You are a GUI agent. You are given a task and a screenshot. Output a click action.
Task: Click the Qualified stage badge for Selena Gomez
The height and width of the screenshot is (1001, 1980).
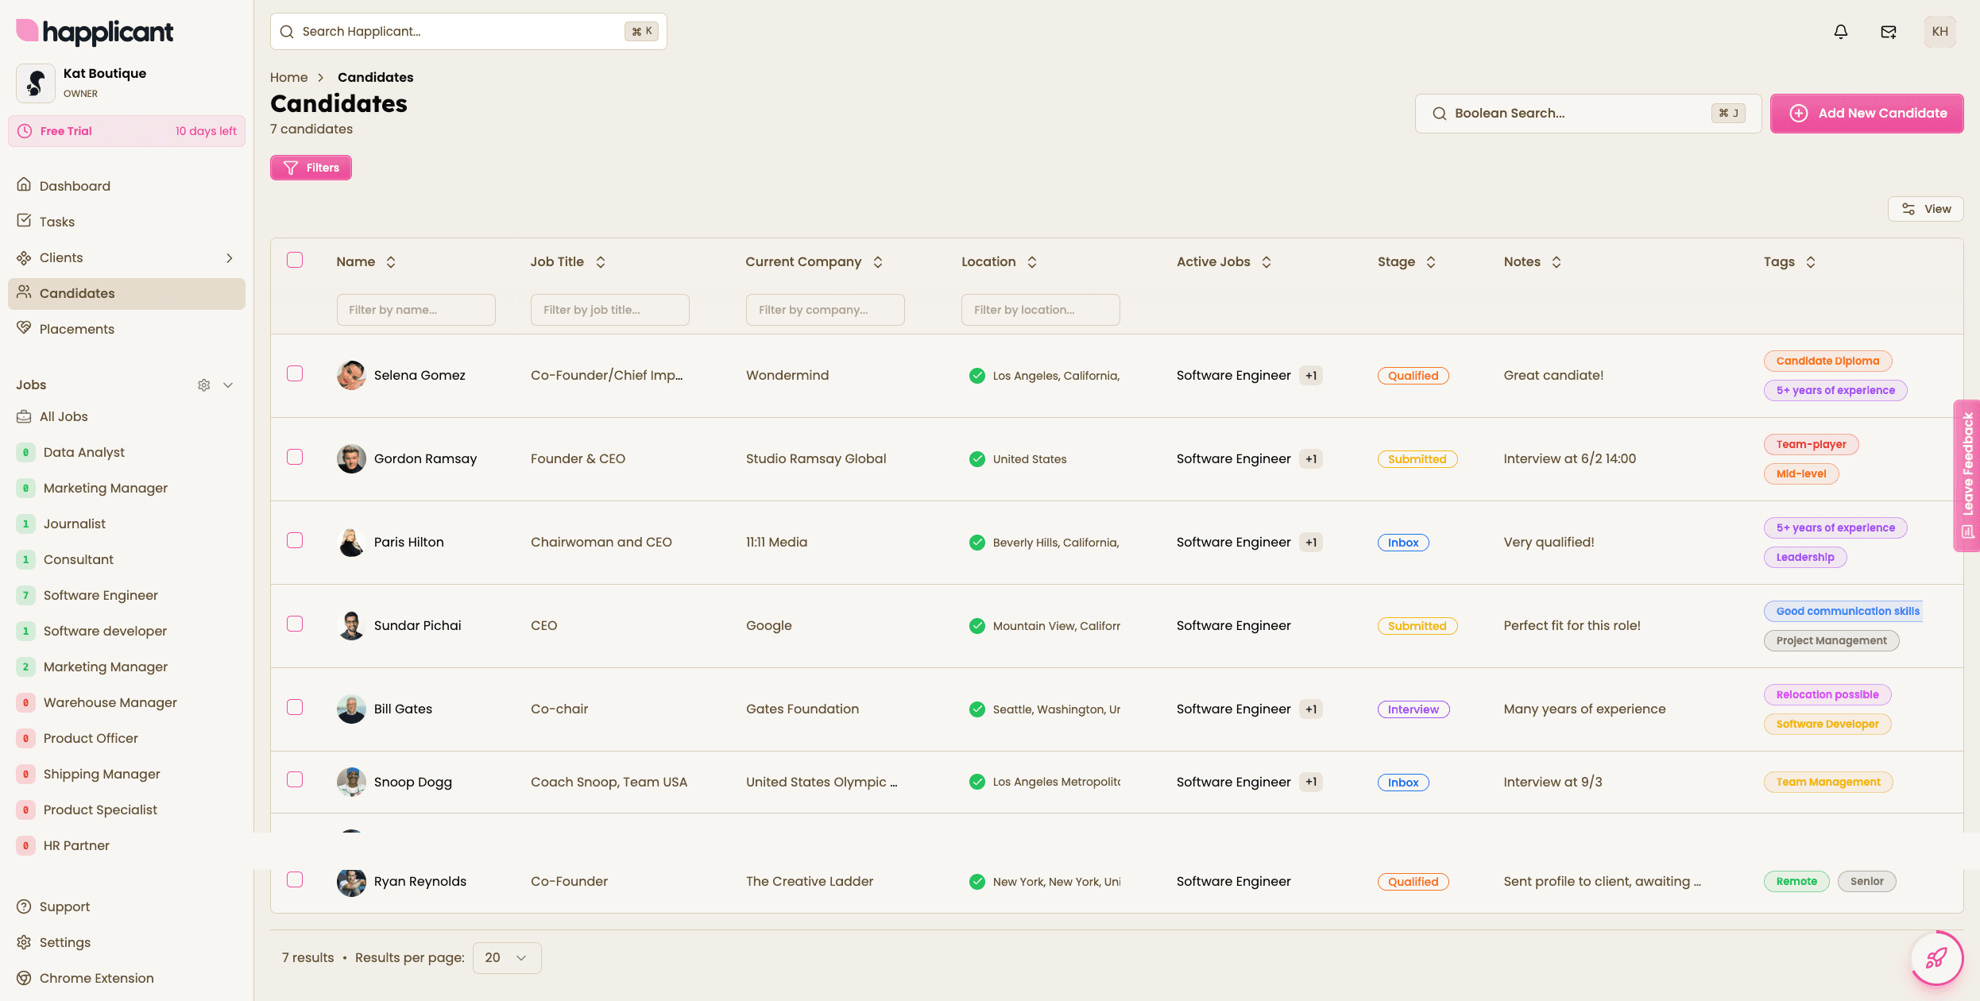click(1413, 376)
